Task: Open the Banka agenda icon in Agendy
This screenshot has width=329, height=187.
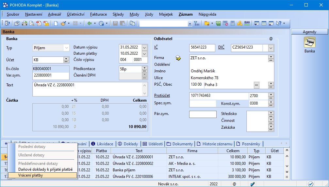Action: [x=309, y=42]
